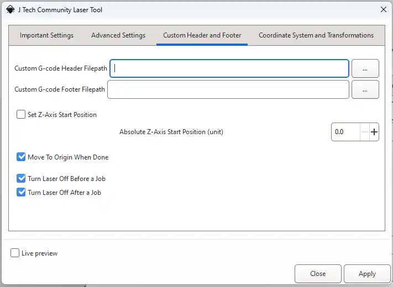The image size is (393, 287).
Task: Disable Turn Laser Off After a Job
Action: tap(21, 192)
